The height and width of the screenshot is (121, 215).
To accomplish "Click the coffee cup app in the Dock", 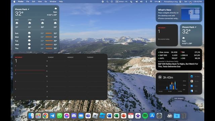I will [x=170, y=116].
